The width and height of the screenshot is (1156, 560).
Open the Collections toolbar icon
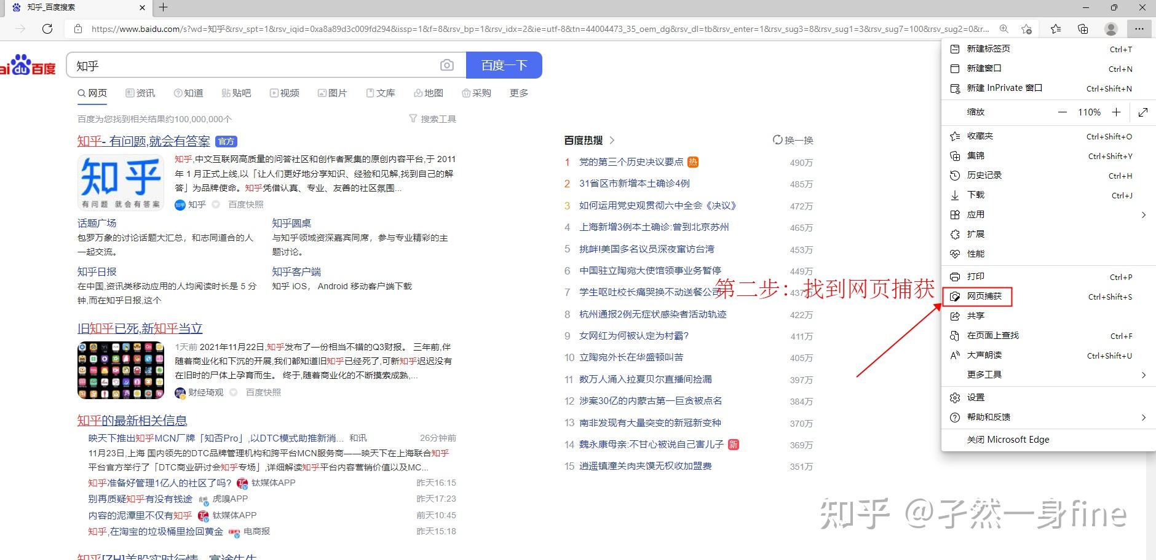click(x=1083, y=29)
